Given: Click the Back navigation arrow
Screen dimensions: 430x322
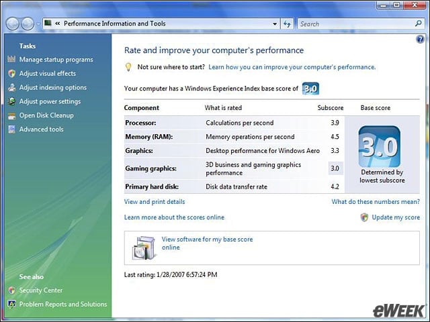Looking at the screenshot, I should [12, 24].
